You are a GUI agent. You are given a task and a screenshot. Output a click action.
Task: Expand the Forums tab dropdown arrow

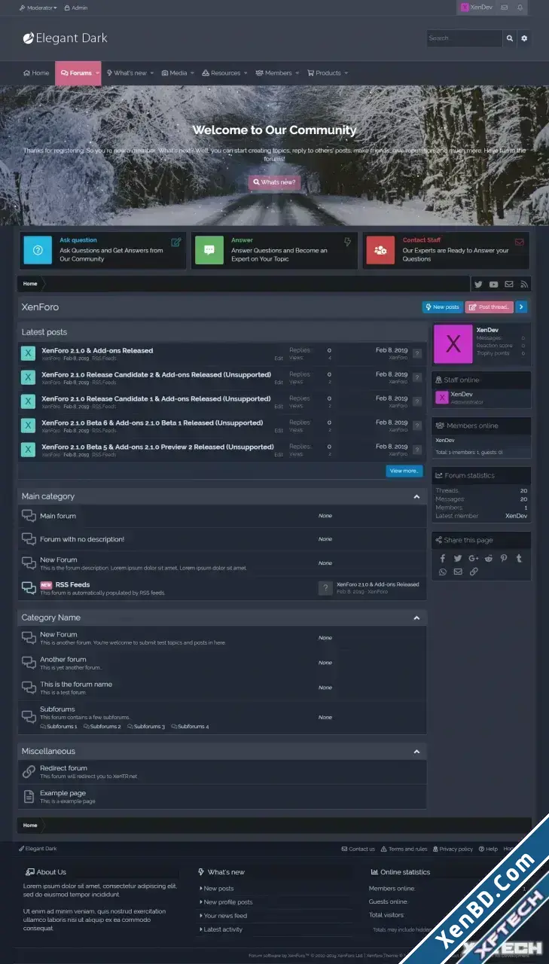click(x=97, y=73)
